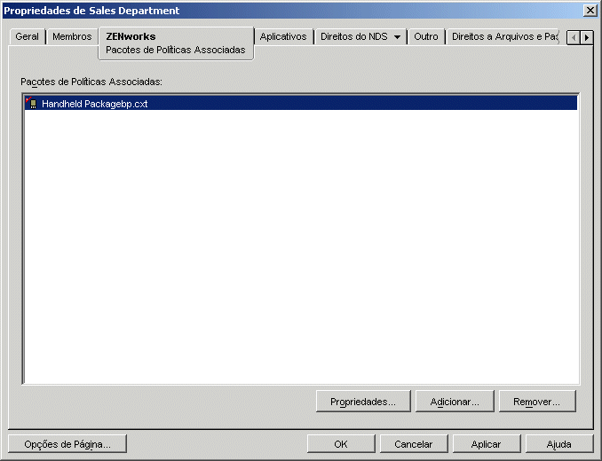Click Adicionar... to add a package
Image resolution: width=602 pixels, height=461 pixels.
(x=455, y=402)
